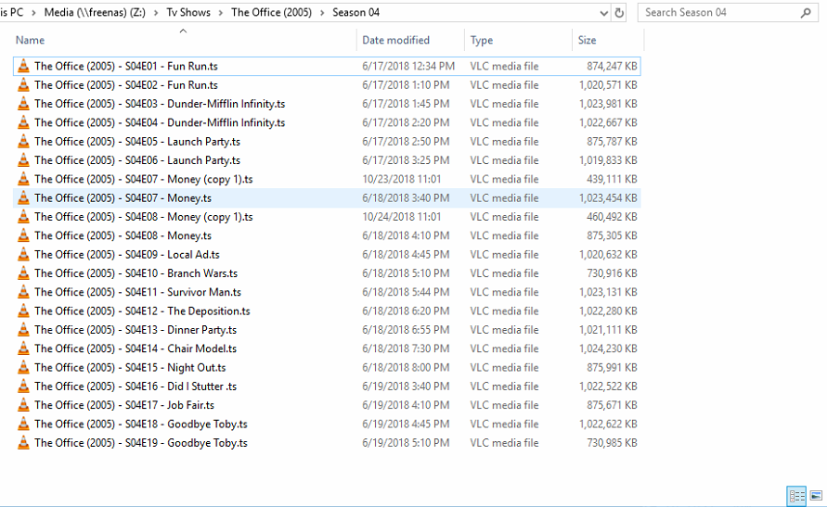Viewport: 827px width, 507px height.
Task: Click the cone icon of S04E07 - Money.ts
Action: click(x=23, y=198)
